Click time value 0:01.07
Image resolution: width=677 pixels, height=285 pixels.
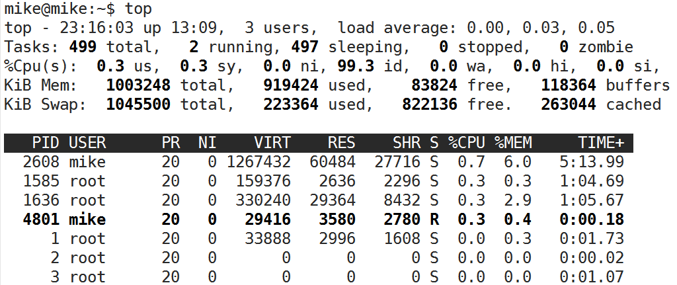point(592,277)
